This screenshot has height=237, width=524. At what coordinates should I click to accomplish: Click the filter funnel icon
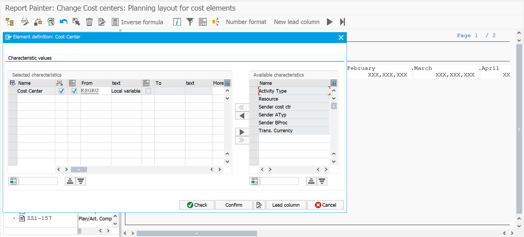click(x=190, y=22)
